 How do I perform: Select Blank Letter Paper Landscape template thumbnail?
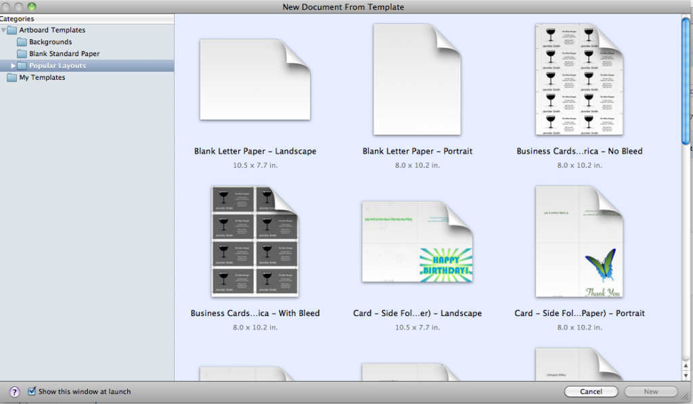click(x=255, y=80)
